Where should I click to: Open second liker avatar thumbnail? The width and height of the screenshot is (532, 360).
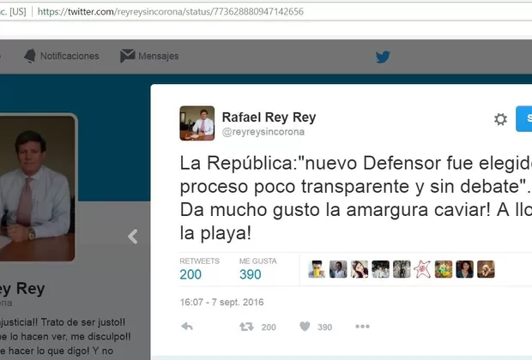(x=338, y=269)
